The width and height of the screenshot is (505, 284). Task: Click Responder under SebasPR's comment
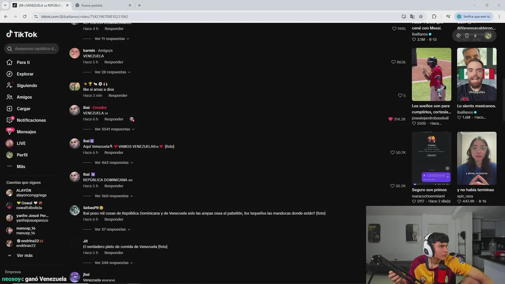pos(114,219)
